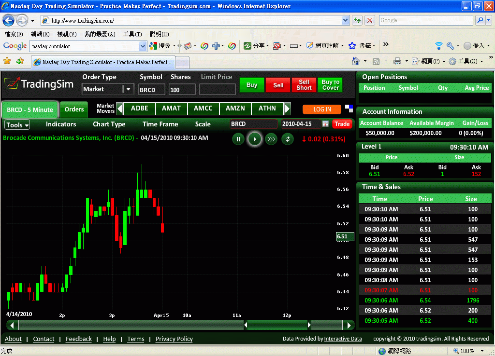Image resolution: width=495 pixels, height=356 pixels.
Task: Click the TradingSim logo
Action: (39, 84)
